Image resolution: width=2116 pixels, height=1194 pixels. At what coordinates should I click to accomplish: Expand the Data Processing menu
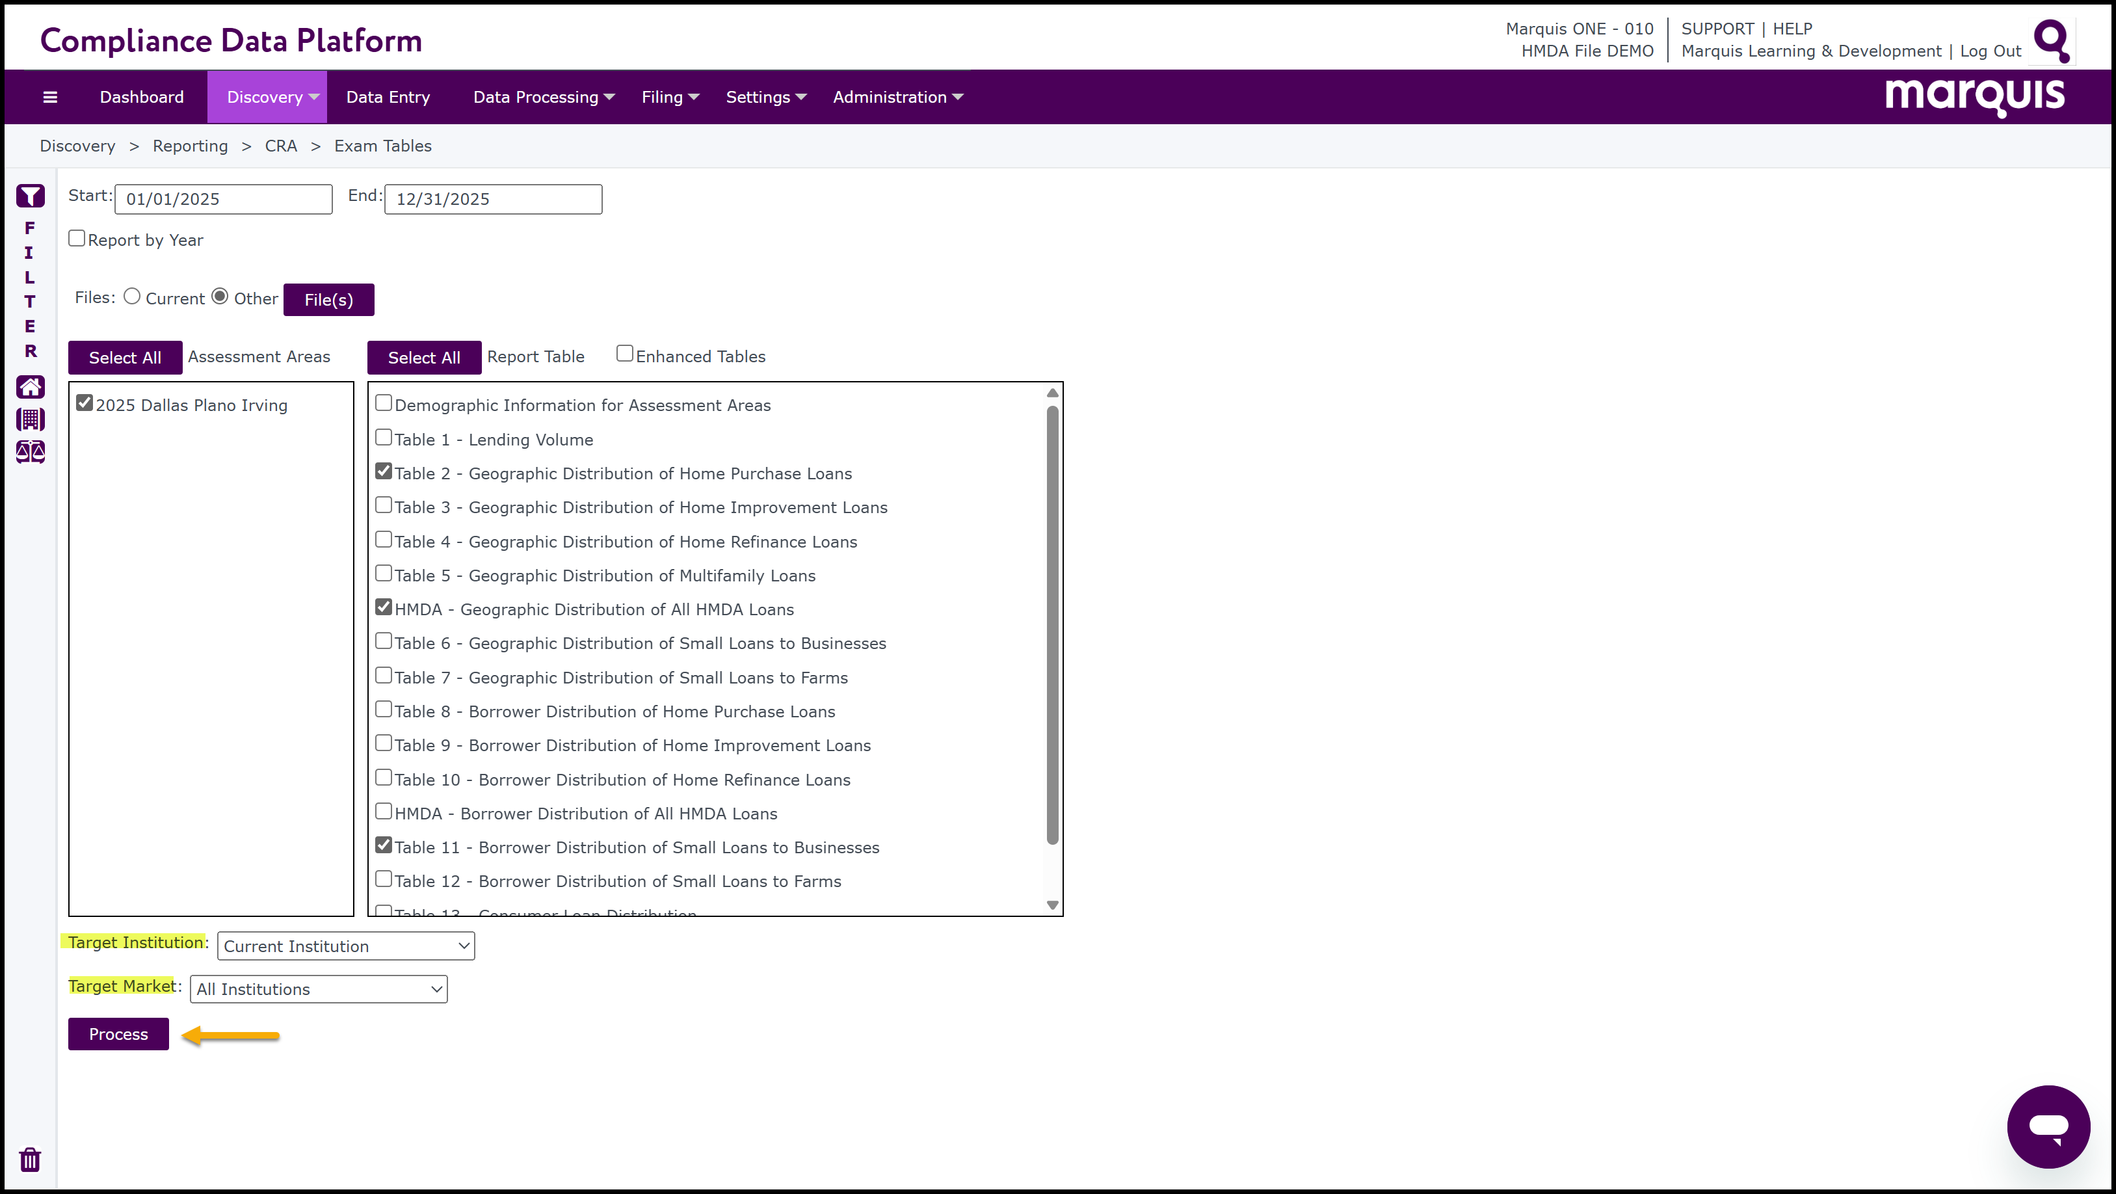coord(543,97)
